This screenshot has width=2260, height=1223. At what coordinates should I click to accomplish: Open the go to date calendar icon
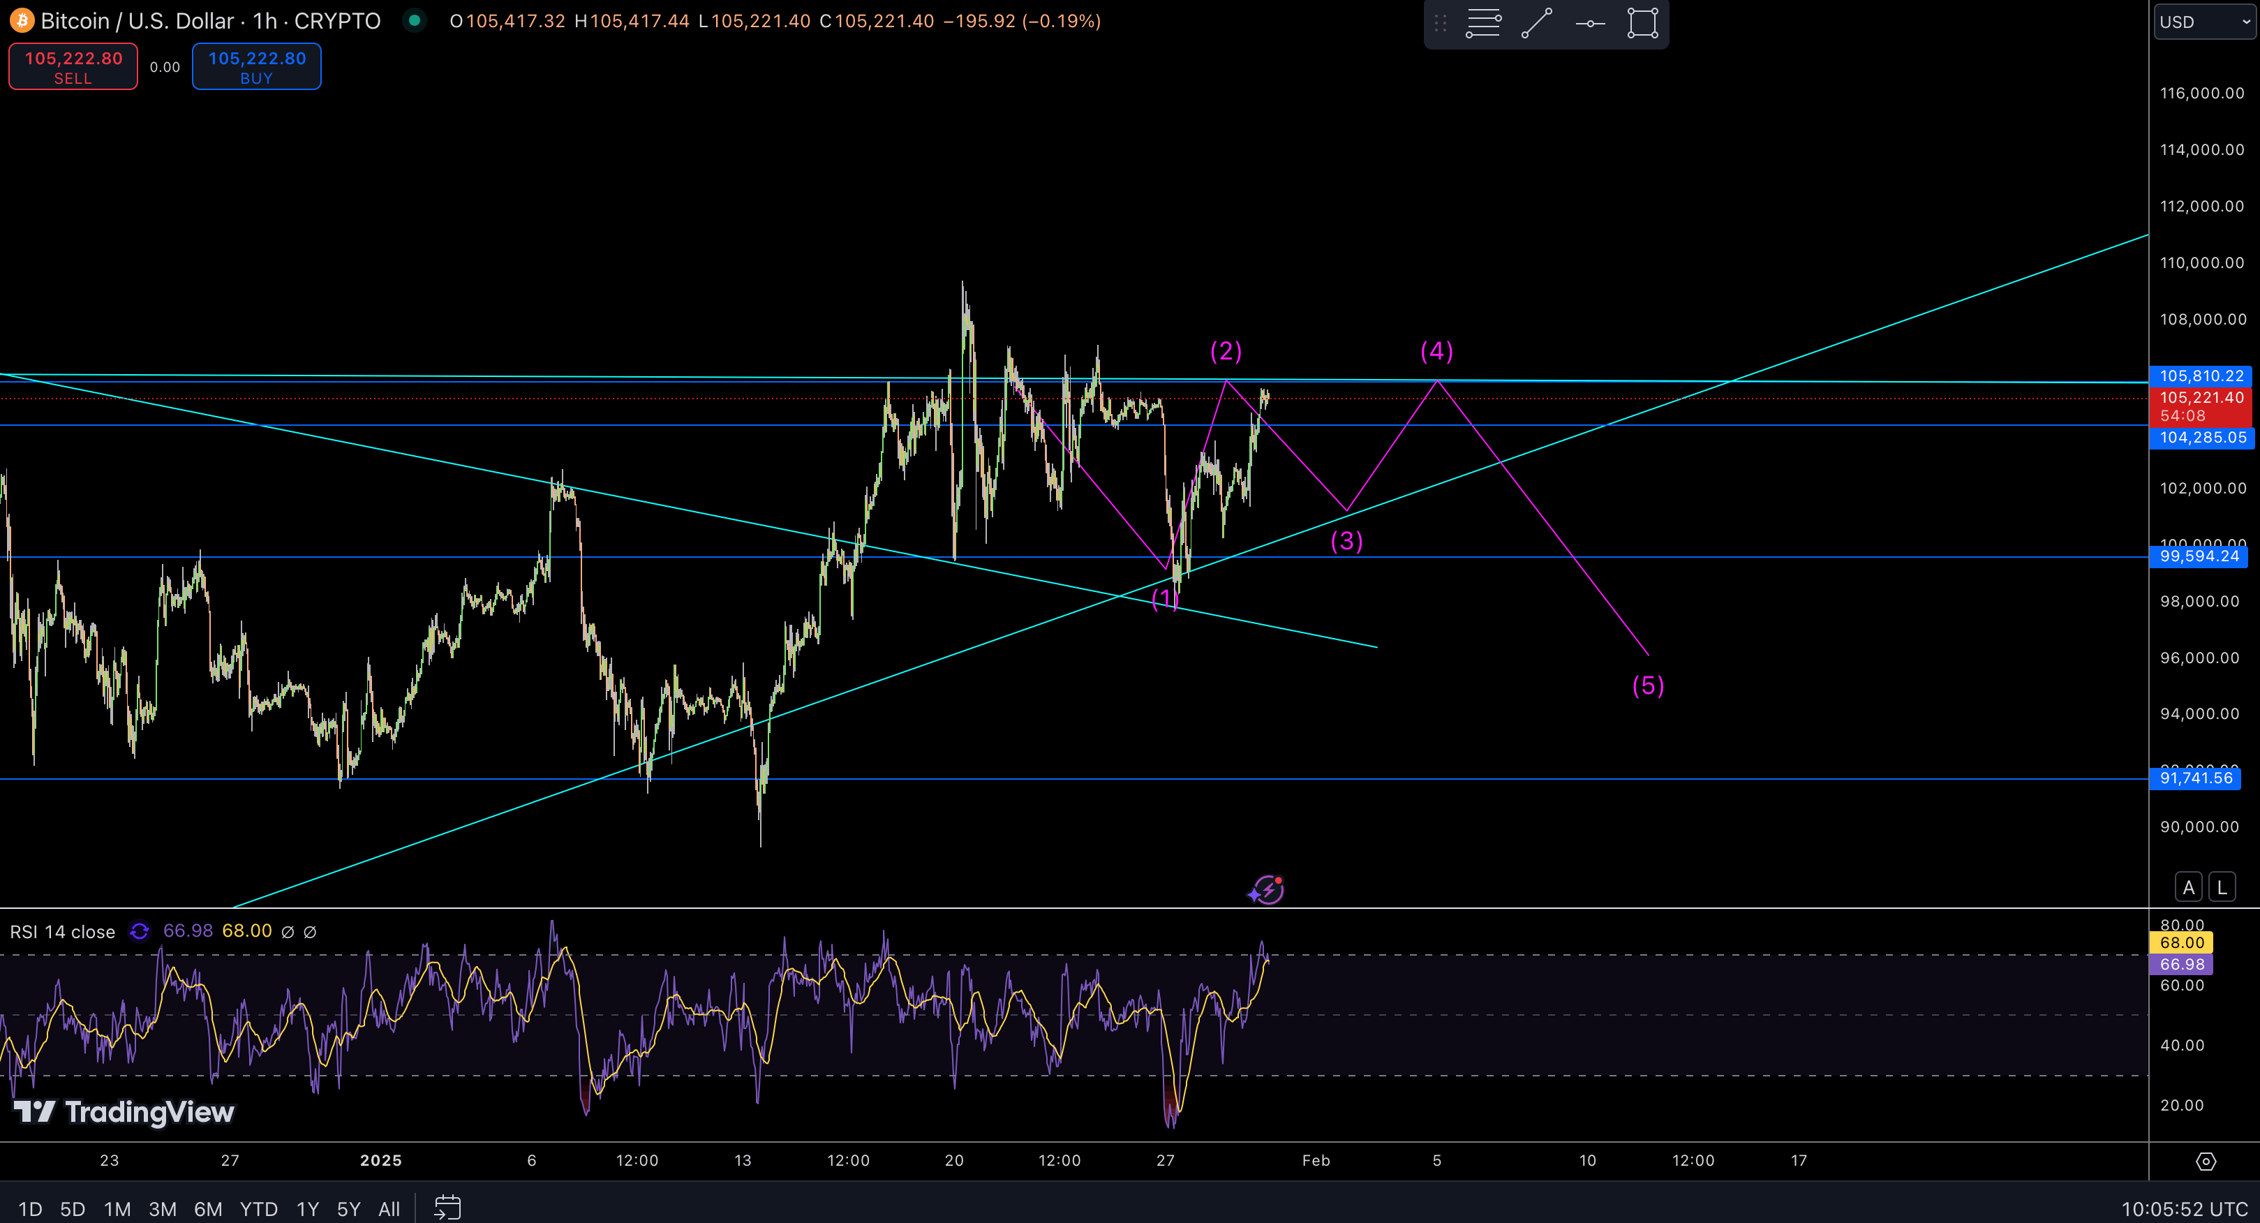[x=447, y=1208]
